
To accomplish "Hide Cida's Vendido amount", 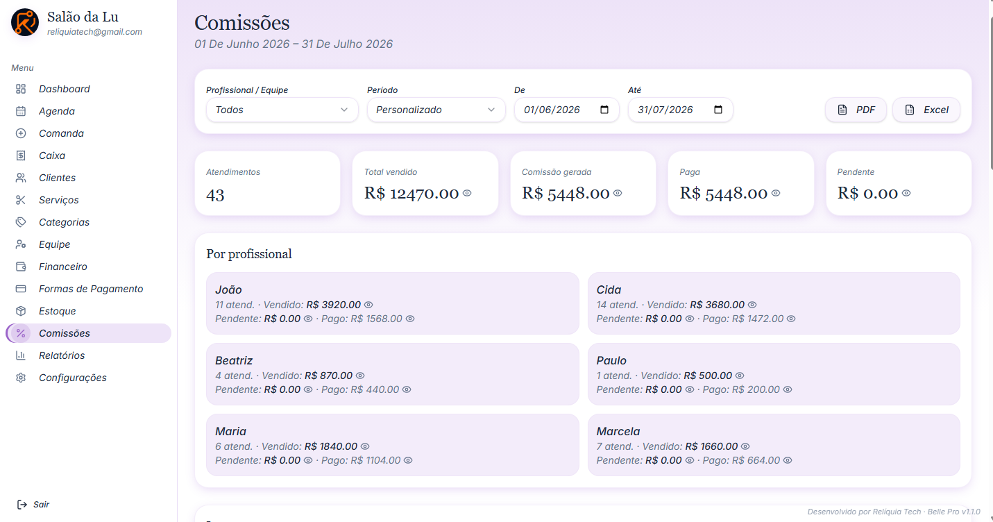I will point(752,305).
